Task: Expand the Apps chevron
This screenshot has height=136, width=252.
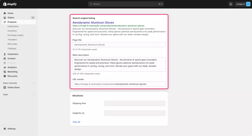Action: pos(34,94)
